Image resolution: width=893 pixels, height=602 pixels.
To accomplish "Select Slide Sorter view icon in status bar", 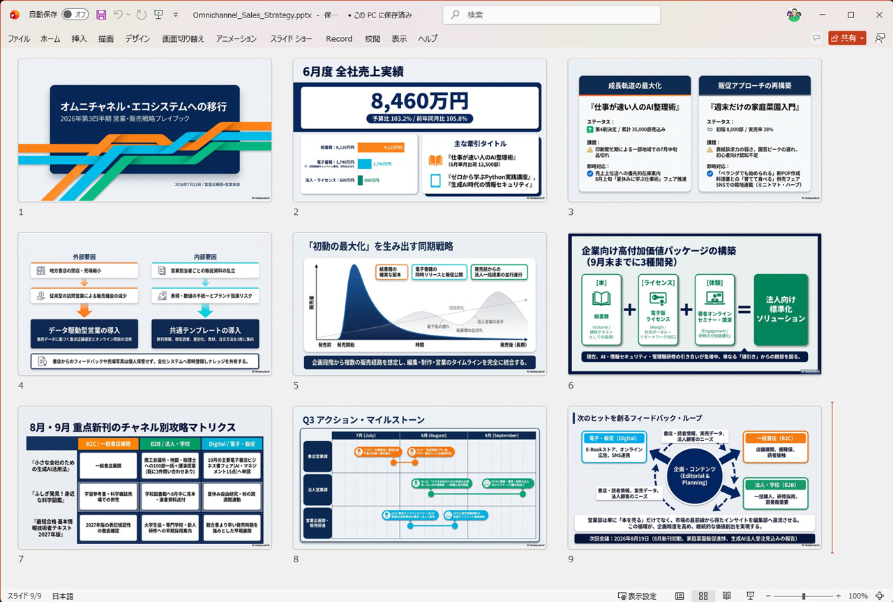I will 703,596.
